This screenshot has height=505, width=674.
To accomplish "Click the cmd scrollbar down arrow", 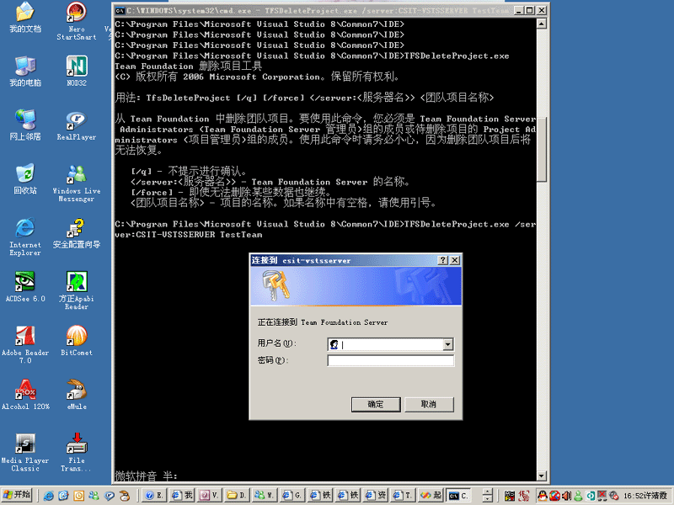I will (x=542, y=476).
